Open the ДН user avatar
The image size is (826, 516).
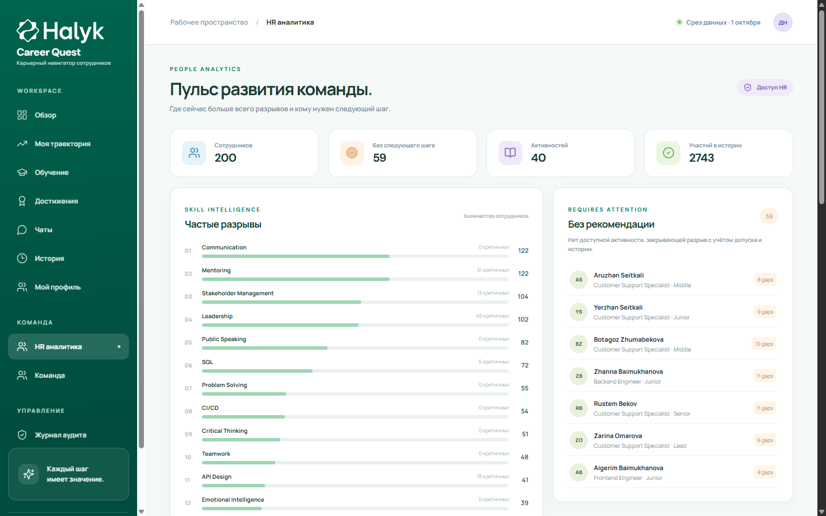click(783, 22)
